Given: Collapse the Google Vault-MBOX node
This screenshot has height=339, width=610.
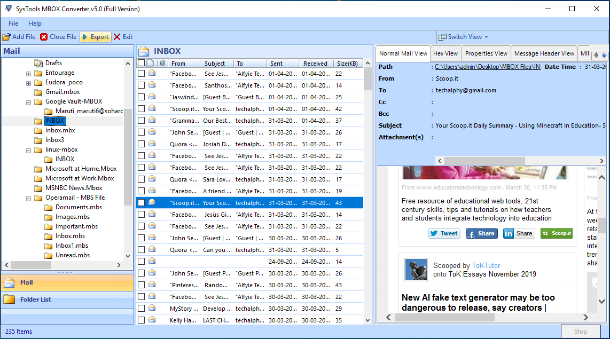Looking at the screenshot, I should click(28, 103).
